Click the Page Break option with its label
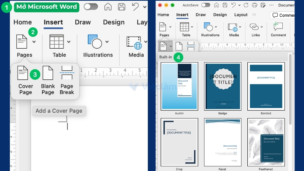 pyautogui.click(x=67, y=80)
